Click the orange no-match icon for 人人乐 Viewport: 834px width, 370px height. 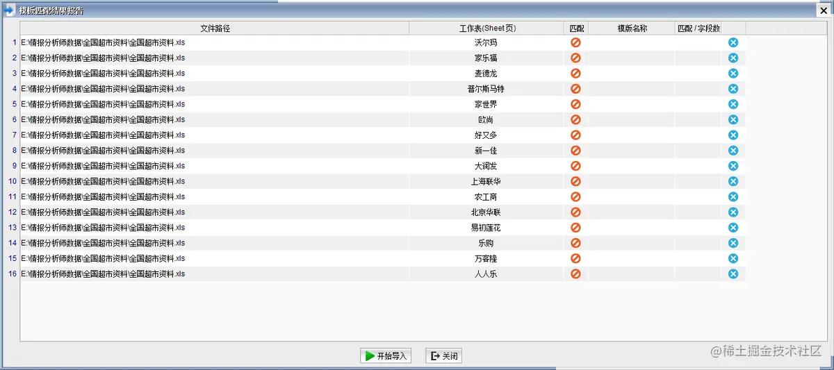[x=575, y=274]
